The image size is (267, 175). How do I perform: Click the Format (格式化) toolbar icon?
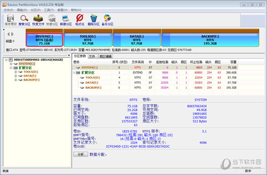click(x=80, y=20)
